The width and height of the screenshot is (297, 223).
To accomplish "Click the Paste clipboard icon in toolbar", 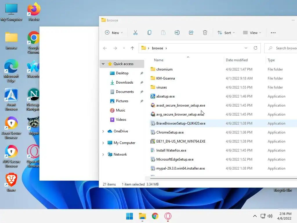I will pyautogui.click(x=163, y=33).
